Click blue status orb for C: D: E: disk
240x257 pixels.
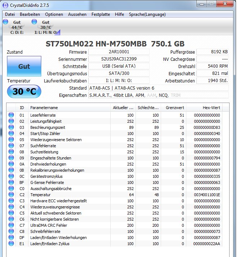pyautogui.click(x=5, y=22)
